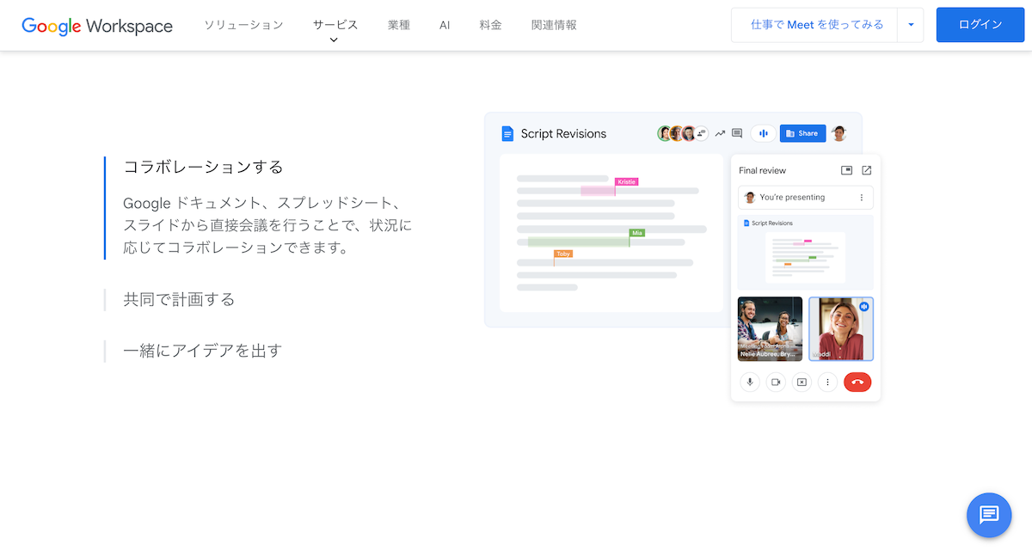Click the activity trend arrow icon
The image size is (1032, 557).
[720, 133]
